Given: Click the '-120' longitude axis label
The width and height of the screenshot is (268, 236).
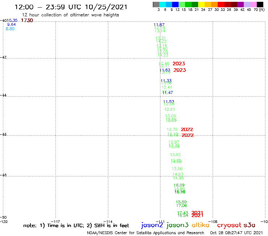Looking at the screenshot, I should coord(4,221).
